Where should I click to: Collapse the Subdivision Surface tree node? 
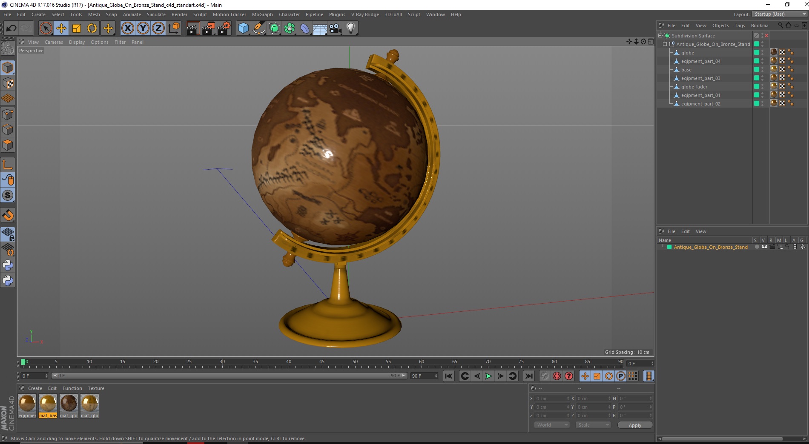pyautogui.click(x=660, y=35)
